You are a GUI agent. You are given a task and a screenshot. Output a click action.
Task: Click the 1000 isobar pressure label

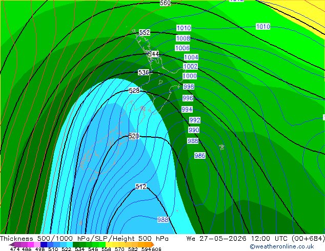[x=190, y=76]
